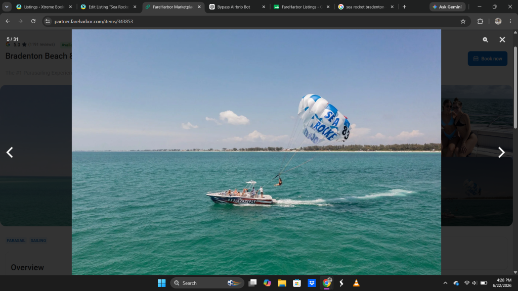
Task: Go to the previous photo in the lightbox
Action: pos(10,153)
